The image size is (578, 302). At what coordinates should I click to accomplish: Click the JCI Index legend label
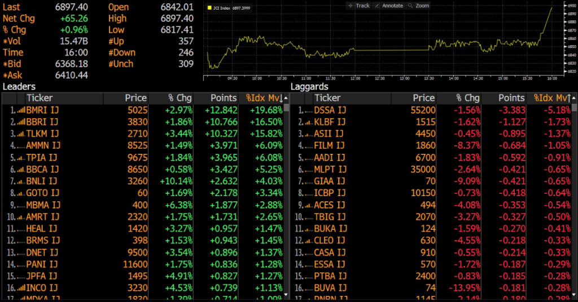tap(232, 8)
